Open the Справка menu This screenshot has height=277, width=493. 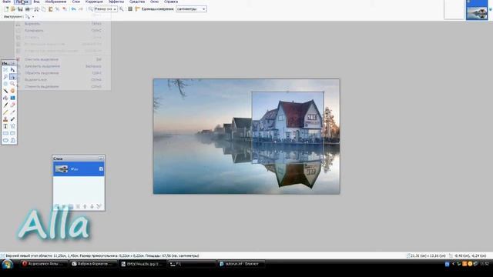[x=171, y=2]
